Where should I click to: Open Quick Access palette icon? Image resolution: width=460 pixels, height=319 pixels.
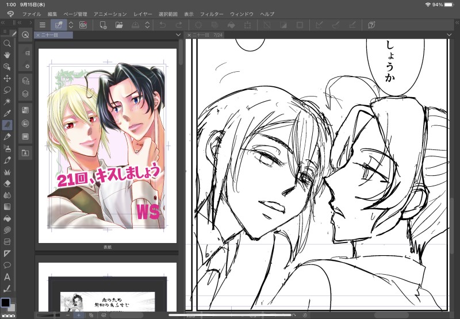coord(25,35)
